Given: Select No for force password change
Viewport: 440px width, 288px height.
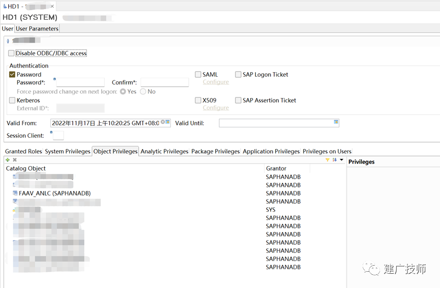Looking at the screenshot, I should pyautogui.click(x=143, y=91).
